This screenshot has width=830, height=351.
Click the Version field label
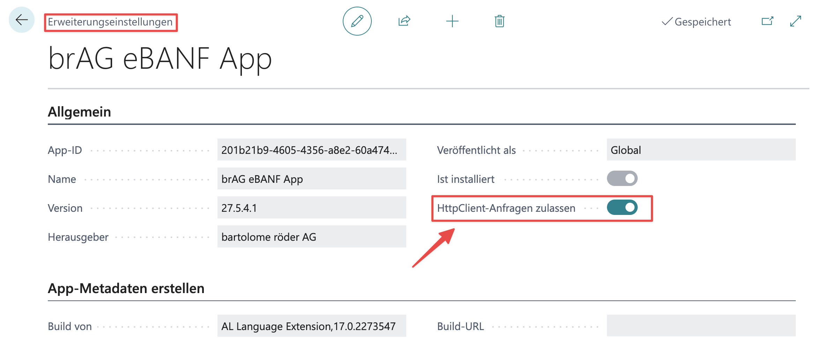[x=65, y=208]
